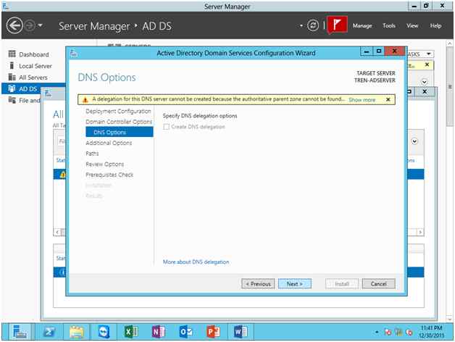Click the taskbar clock showing 11:41 PM
The image size is (455, 342).
(432, 332)
